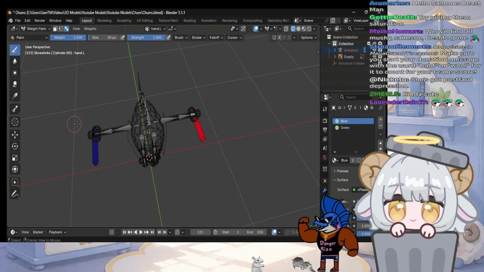
Task: Click the Weight value slider
Action: click(x=68, y=37)
